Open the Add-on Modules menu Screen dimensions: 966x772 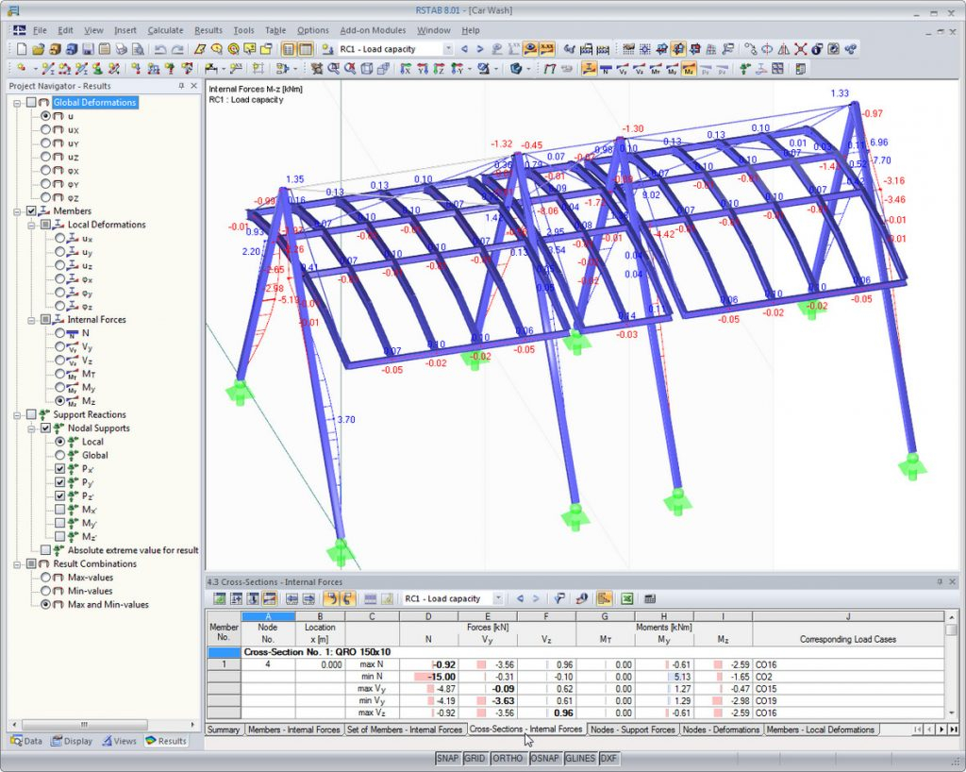(372, 29)
